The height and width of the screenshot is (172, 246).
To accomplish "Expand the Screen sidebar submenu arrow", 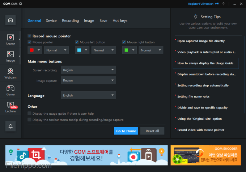I will (20, 39).
